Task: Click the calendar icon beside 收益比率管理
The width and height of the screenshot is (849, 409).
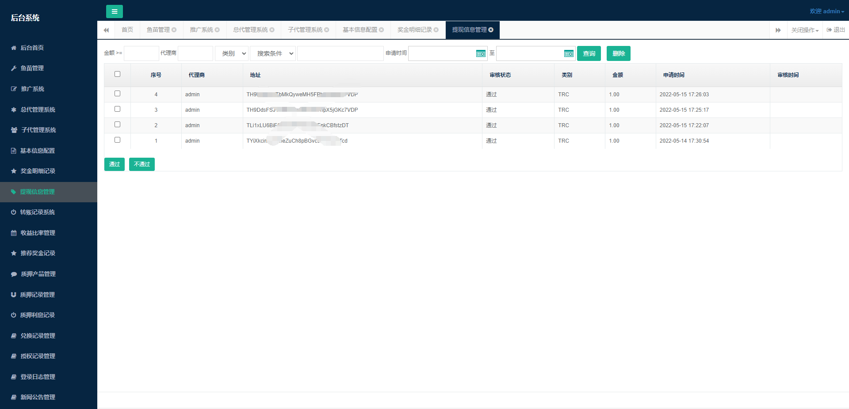Action: [14, 233]
